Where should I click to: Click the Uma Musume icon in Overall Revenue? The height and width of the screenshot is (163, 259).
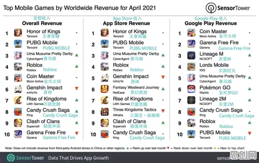pos(18,55)
